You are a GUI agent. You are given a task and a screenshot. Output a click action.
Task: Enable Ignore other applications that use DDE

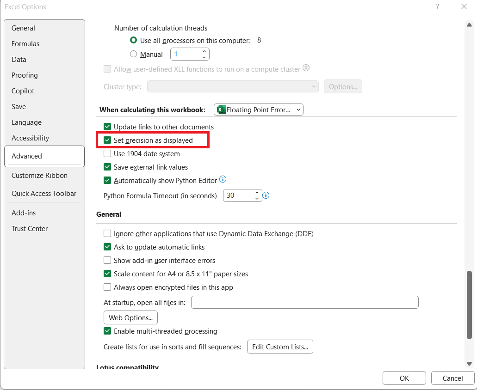107,233
